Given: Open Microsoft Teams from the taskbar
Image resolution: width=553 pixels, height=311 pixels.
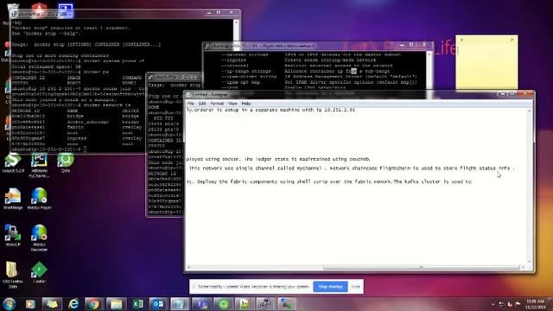Looking at the screenshot, I should point(201,304).
